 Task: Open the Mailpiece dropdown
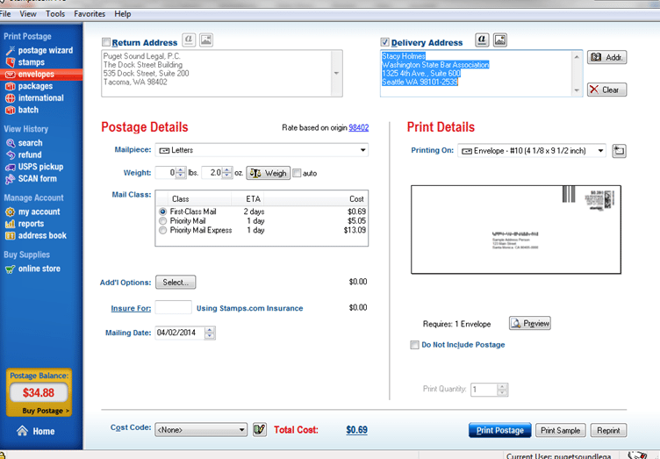262,150
